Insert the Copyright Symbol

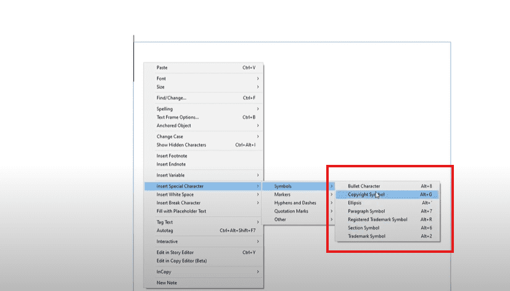click(x=366, y=194)
